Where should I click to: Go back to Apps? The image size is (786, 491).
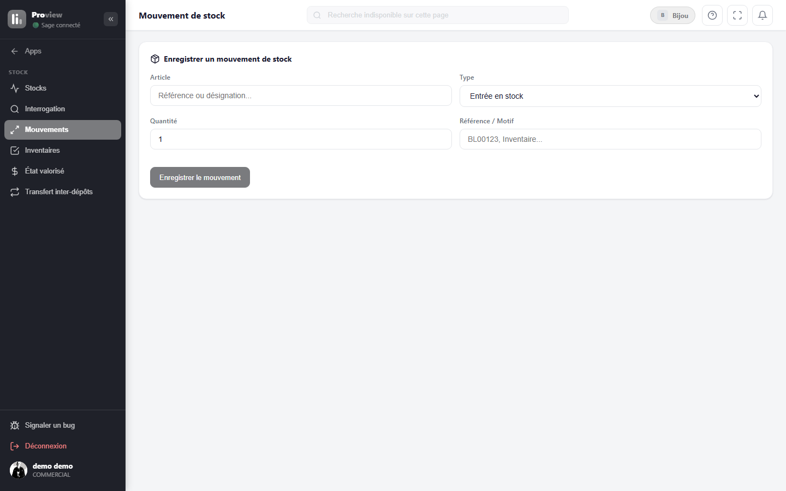(x=63, y=51)
